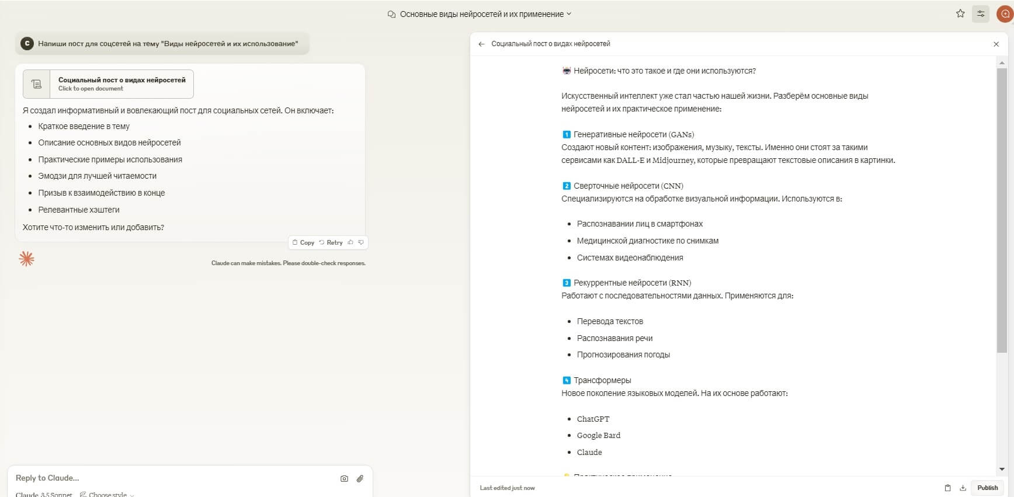Copy artifact content with clipboard icon
1014x497 pixels.
click(x=947, y=488)
